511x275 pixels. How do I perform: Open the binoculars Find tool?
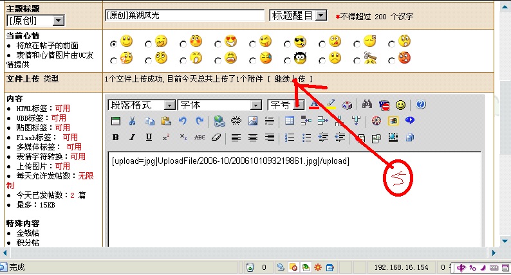[x=367, y=104]
